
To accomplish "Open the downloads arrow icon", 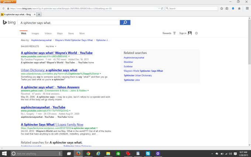I will point(233,8).
